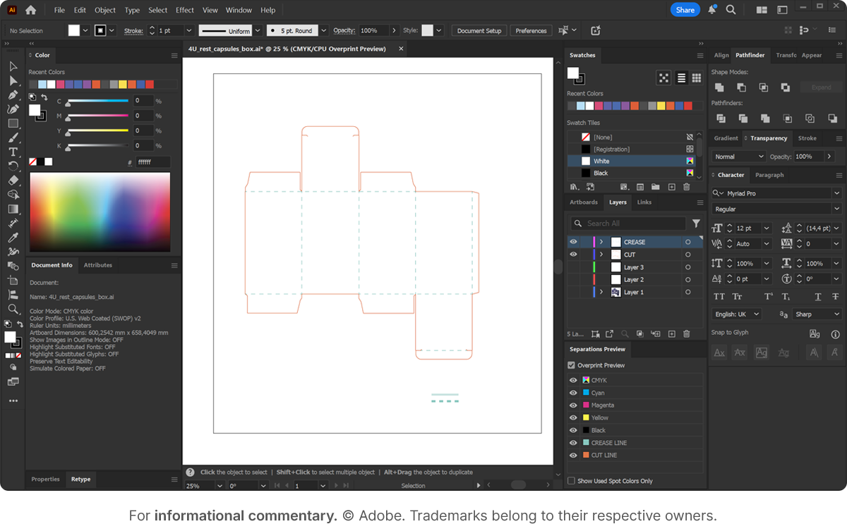Delete swatch with Swatches trash icon
Image resolution: width=847 pixels, height=524 pixels.
coord(687,187)
